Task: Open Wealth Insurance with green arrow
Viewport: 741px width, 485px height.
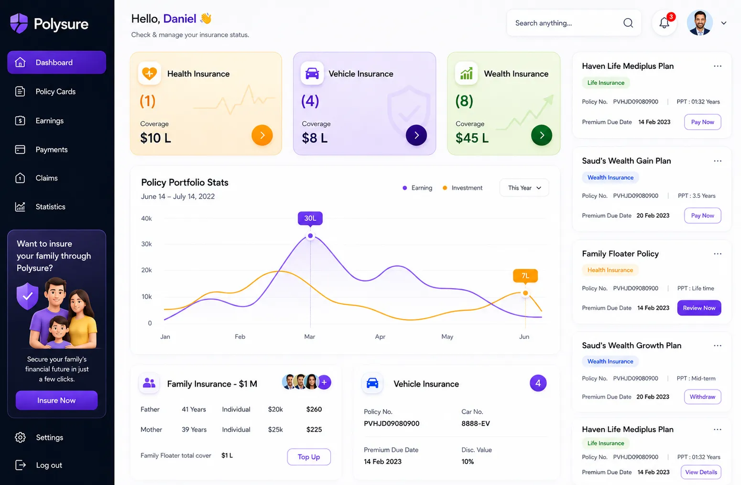Action: point(542,135)
